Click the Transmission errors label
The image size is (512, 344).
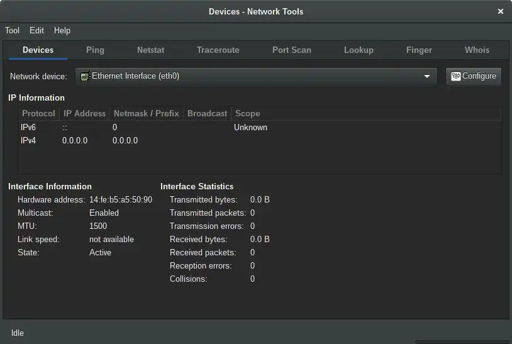click(207, 226)
